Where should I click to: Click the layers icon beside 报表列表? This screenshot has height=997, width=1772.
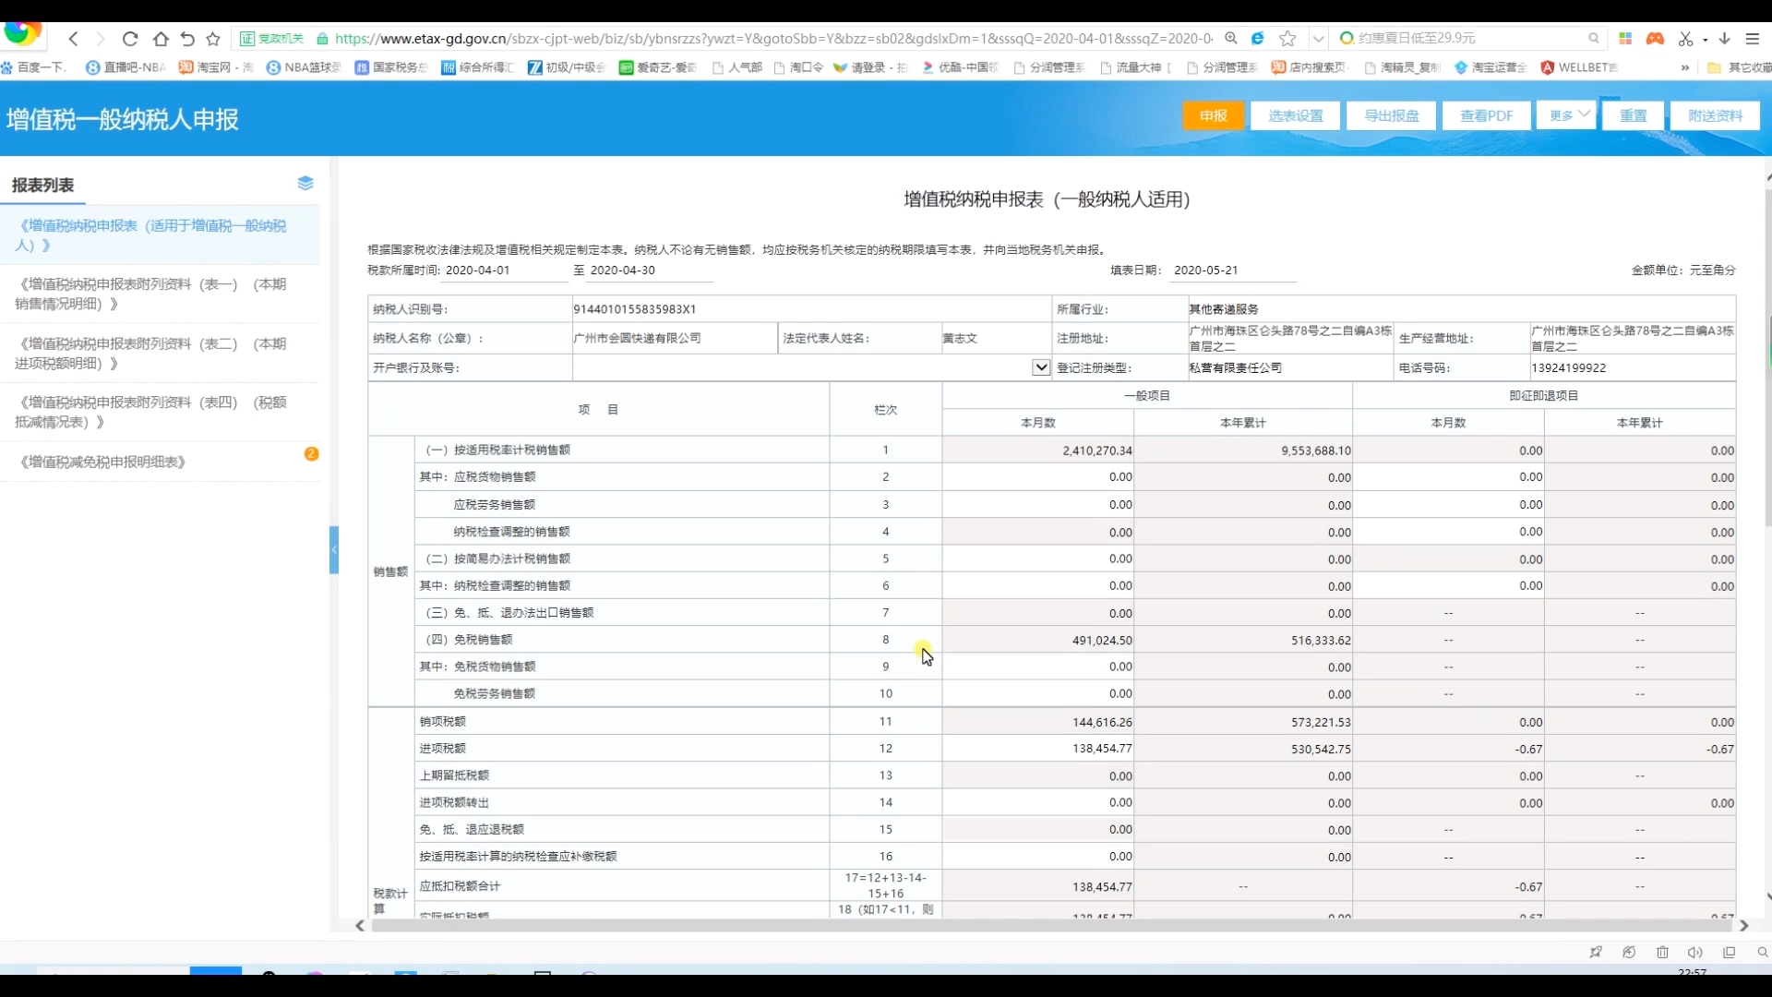(x=305, y=184)
